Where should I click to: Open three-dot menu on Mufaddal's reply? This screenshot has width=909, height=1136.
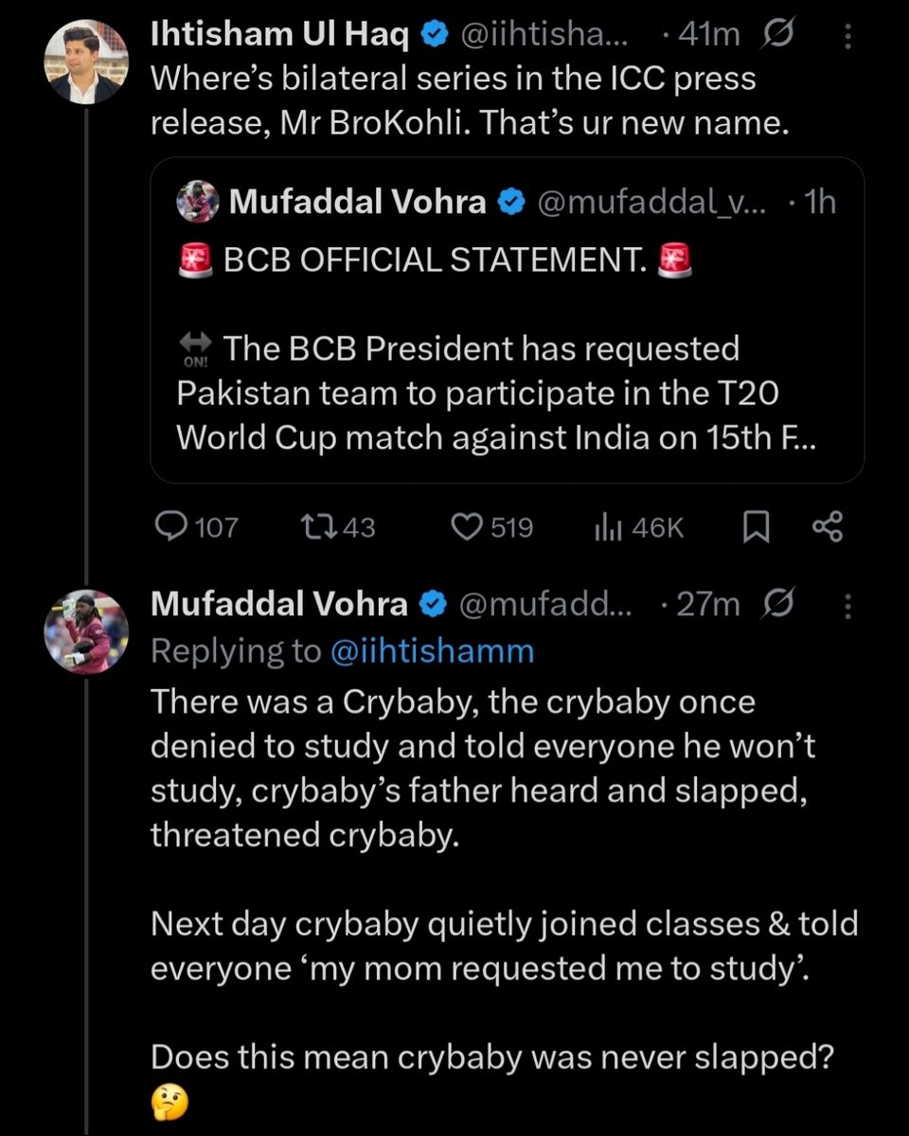[x=847, y=604]
